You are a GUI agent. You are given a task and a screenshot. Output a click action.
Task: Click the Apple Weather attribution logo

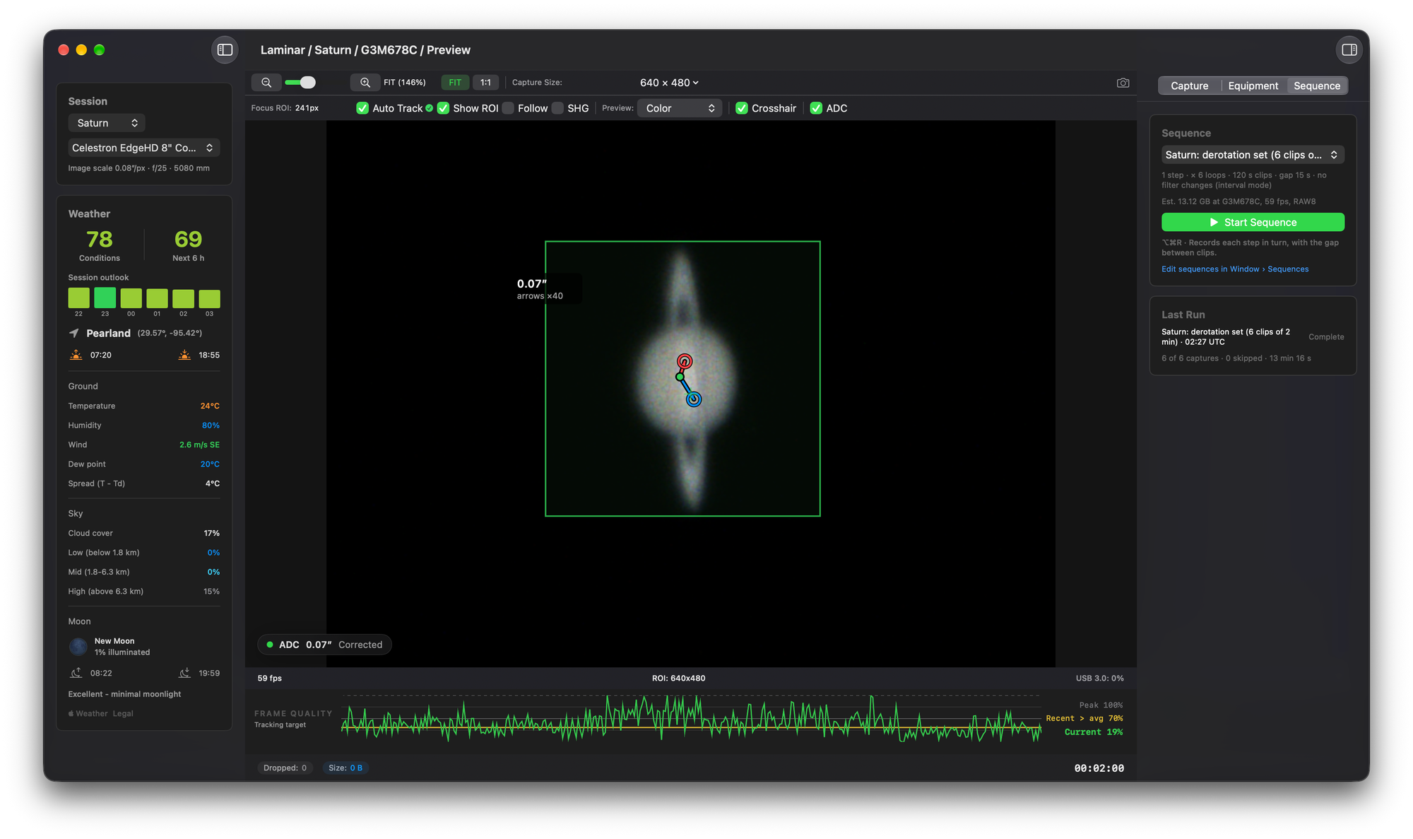[x=71, y=714]
